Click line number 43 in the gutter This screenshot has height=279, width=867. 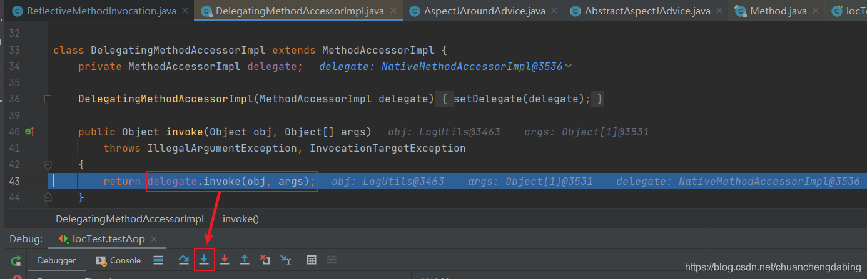[x=14, y=181]
